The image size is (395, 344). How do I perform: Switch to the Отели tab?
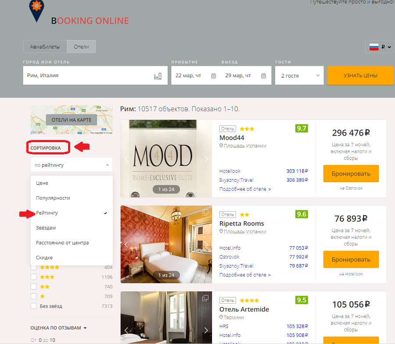click(81, 47)
